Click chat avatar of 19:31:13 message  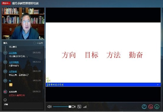coord(5,62)
